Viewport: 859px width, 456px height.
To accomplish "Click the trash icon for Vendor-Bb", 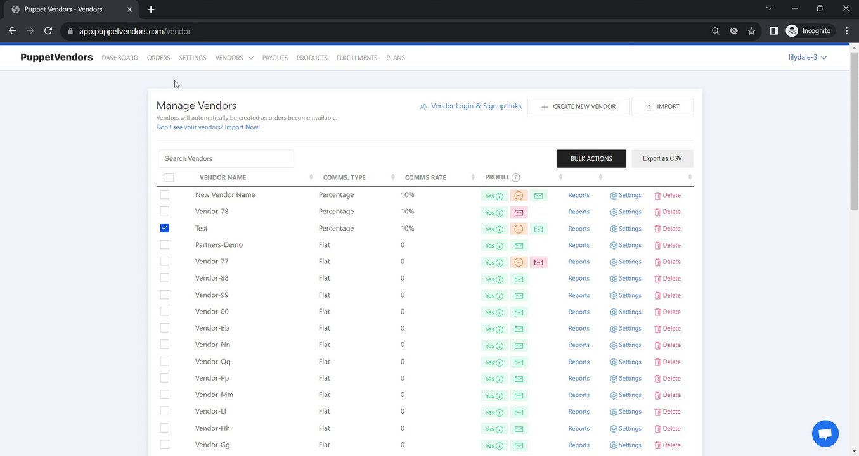I will click(657, 329).
